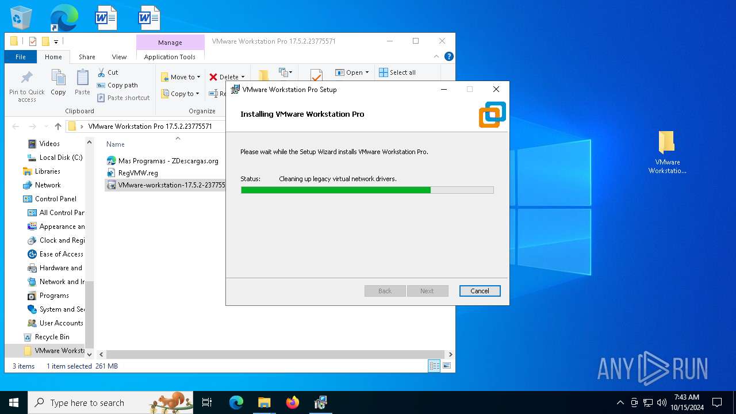
Task: Switch to the View ribbon tab
Action: point(119,57)
